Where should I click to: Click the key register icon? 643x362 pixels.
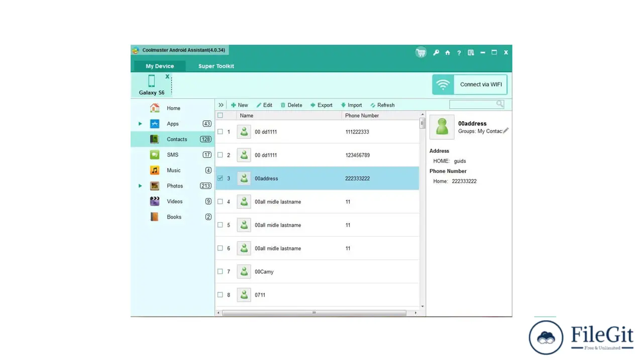436,52
